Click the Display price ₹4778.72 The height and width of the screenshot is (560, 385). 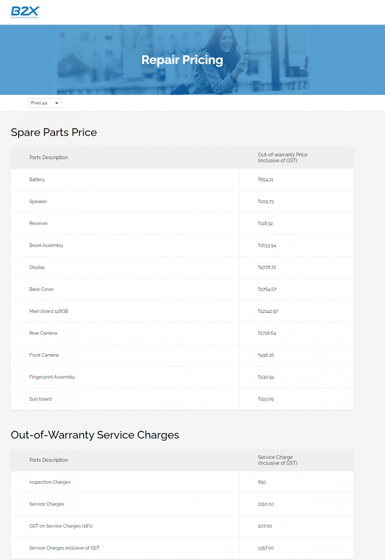267,267
